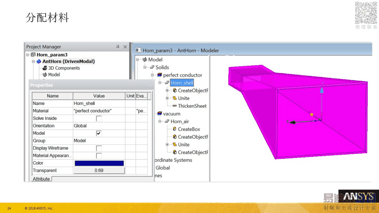Click the Name column header
The image size is (379, 213).
click(53, 96)
